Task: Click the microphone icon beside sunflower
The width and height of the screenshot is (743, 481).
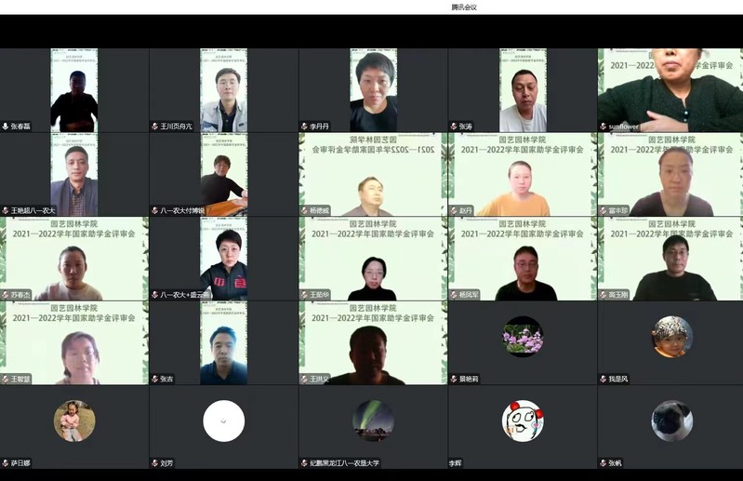Action: click(x=603, y=127)
